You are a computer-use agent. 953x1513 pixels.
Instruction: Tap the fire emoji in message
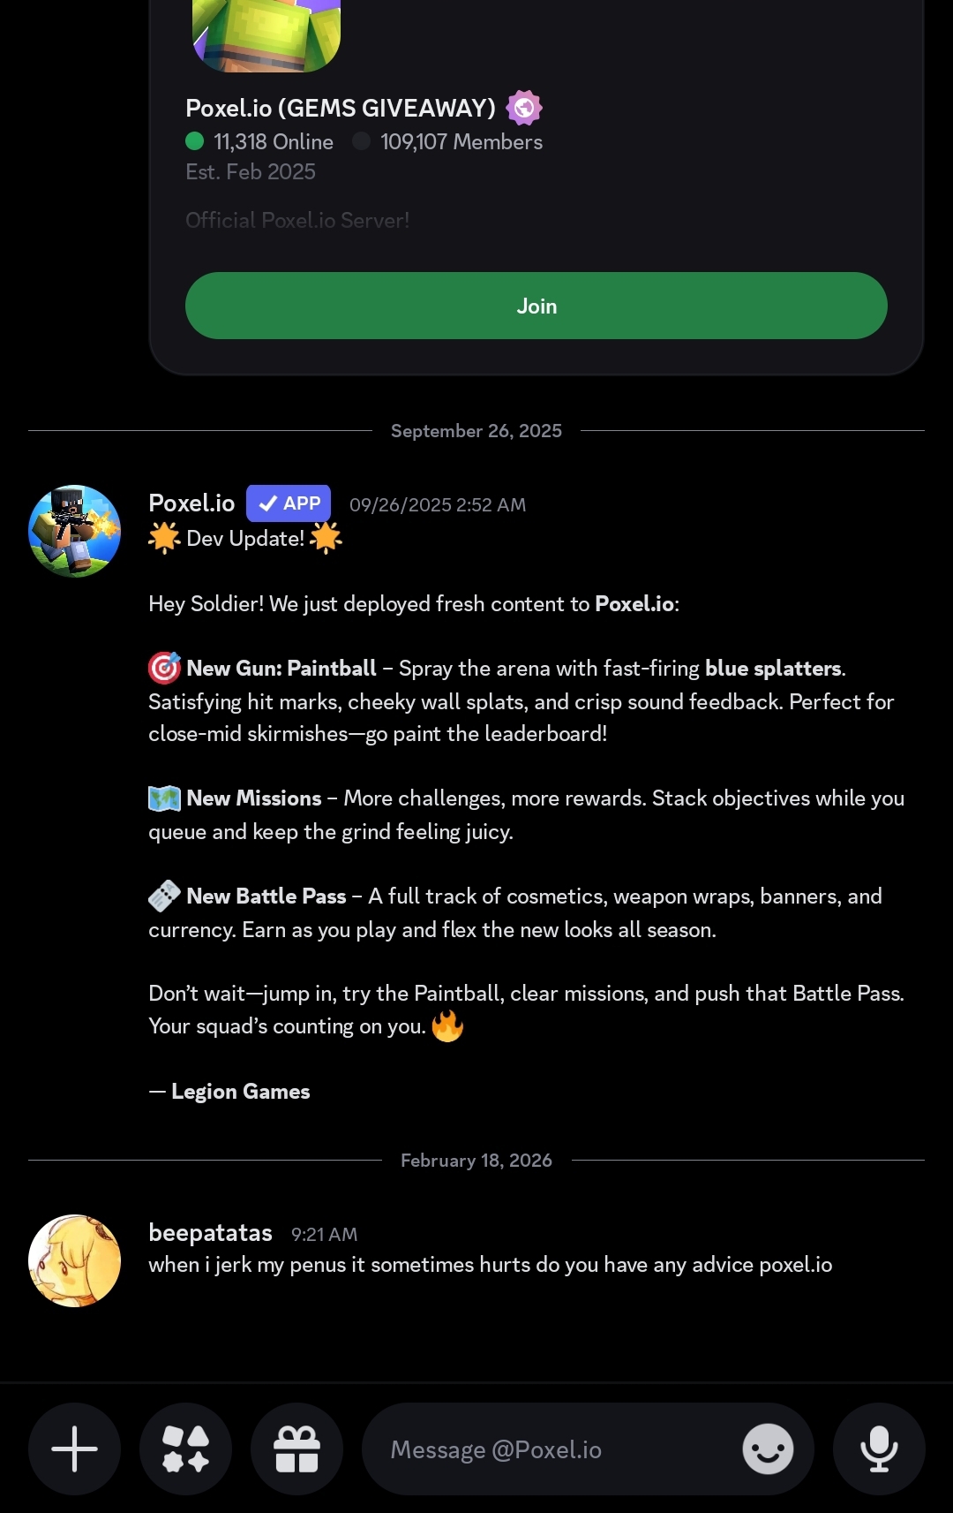tap(447, 1025)
